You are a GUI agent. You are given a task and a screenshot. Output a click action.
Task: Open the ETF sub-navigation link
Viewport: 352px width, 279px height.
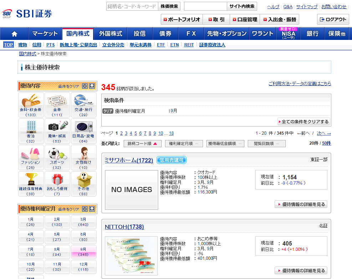pos(161,45)
